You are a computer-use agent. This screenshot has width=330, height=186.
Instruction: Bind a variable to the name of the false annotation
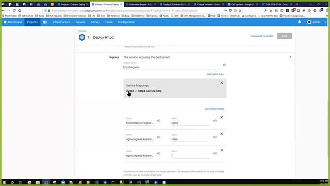tap(158, 137)
